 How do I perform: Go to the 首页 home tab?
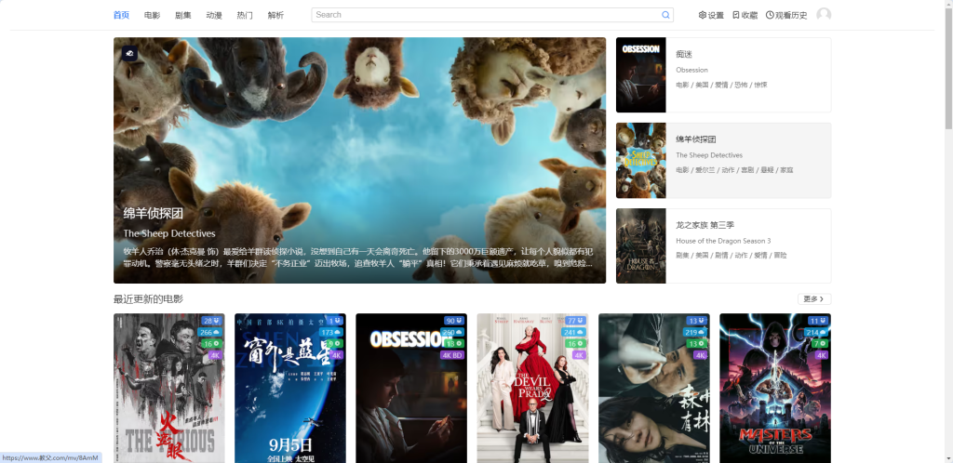tap(122, 15)
